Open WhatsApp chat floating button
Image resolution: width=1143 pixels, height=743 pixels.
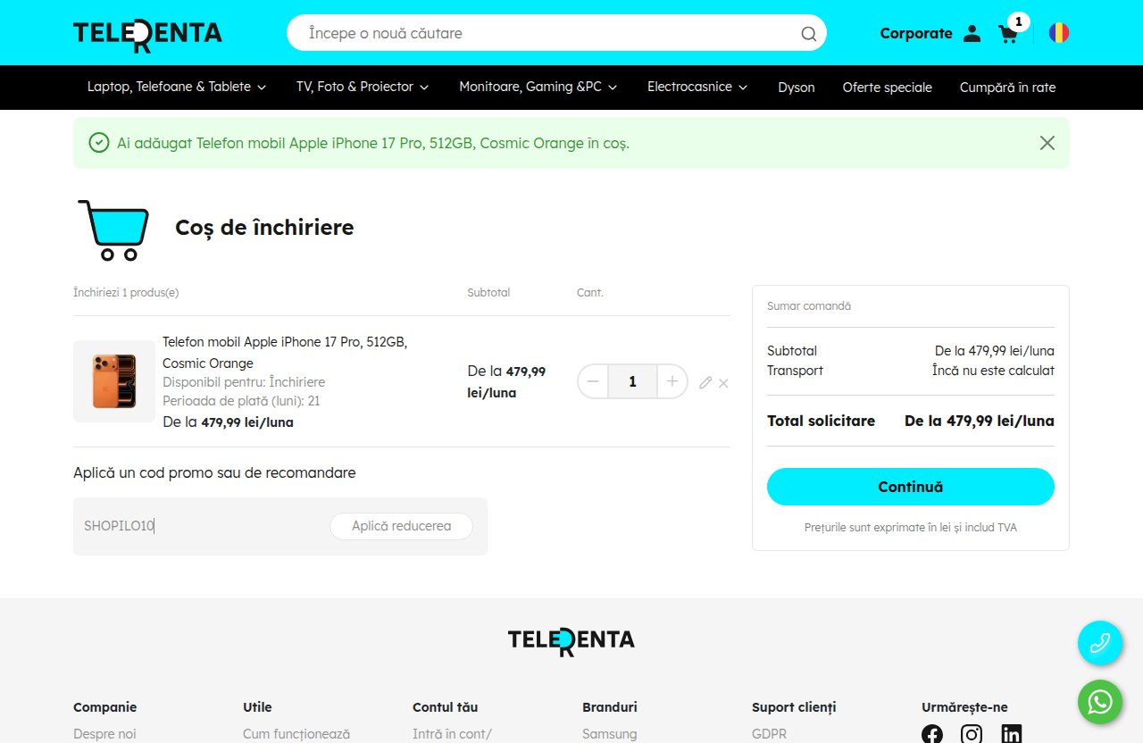click(1100, 702)
